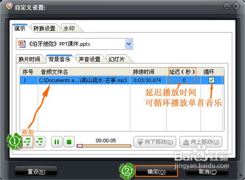Click the music preview progress bar track
This screenshot has height=180, width=245.
104,146
